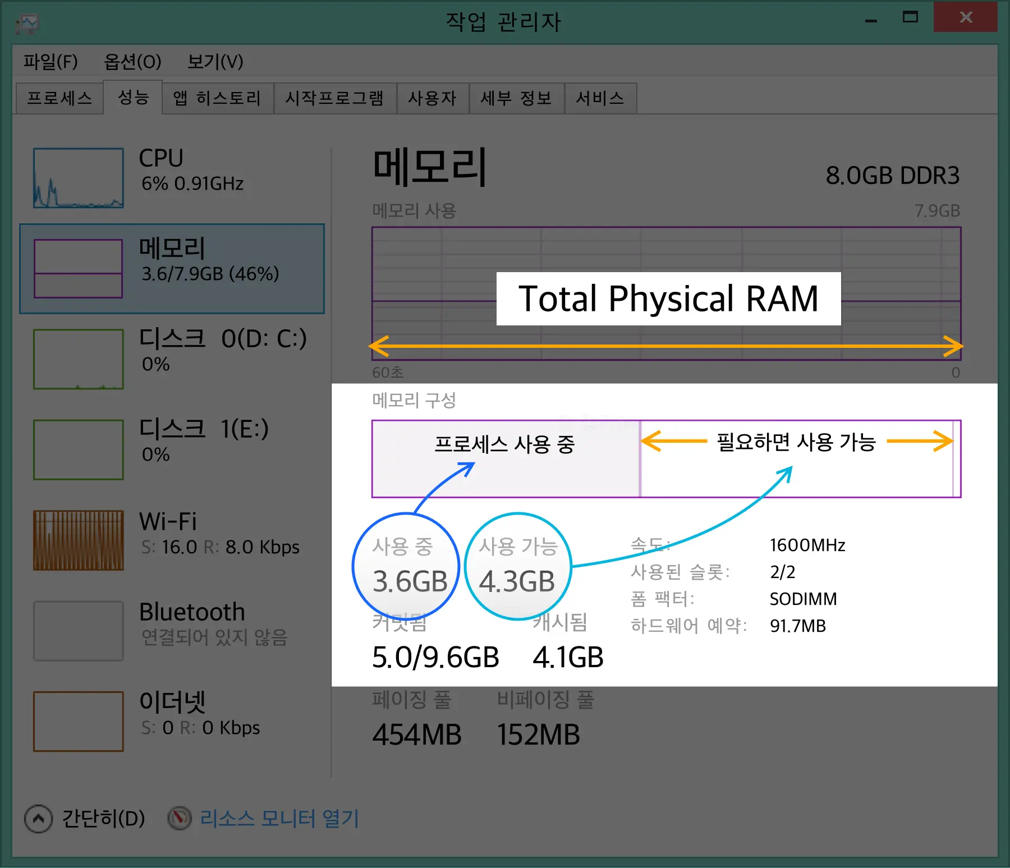Click the 3.6GB in-use value
Image resolution: width=1010 pixels, height=868 pixels.
pos(410,581)
